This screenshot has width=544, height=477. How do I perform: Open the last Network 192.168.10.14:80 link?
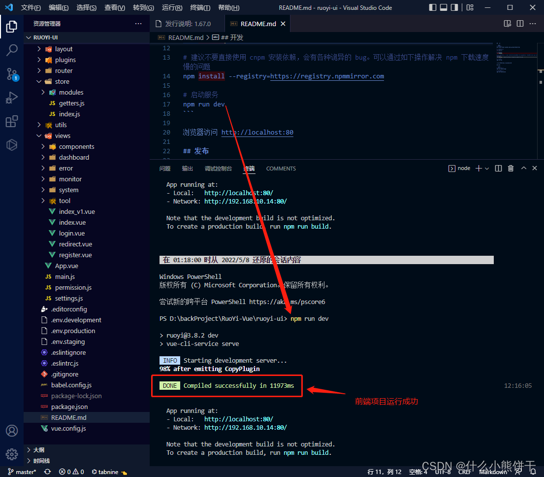pos(246,428)
